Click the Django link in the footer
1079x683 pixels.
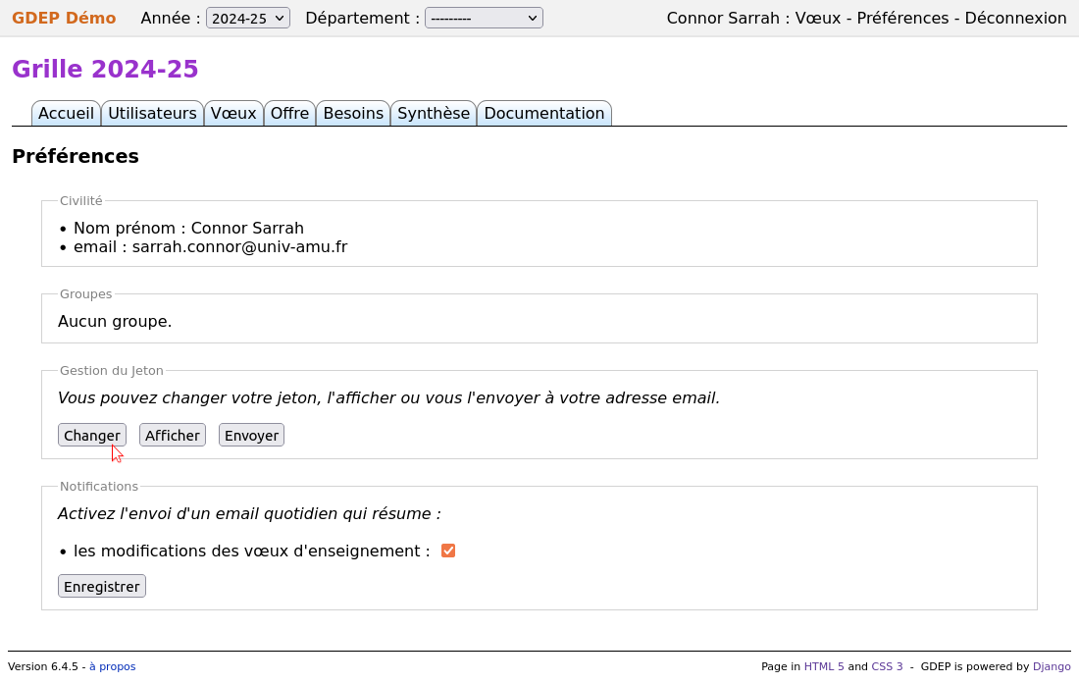coord(1052,666)
